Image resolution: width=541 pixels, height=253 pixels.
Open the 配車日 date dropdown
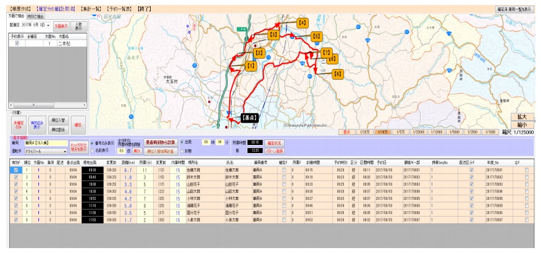(48, 25)
